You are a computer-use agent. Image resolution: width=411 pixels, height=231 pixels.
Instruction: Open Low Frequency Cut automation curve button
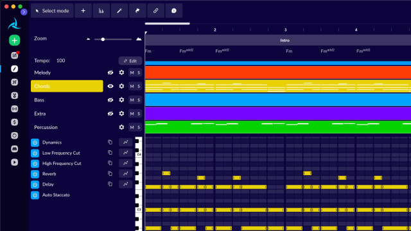tap(126, 153)
